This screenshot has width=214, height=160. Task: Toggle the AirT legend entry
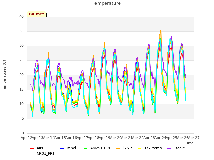click(37, 148)
